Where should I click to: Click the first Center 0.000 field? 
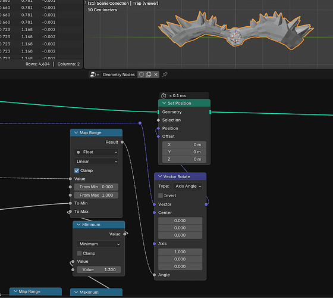[180, 221]
